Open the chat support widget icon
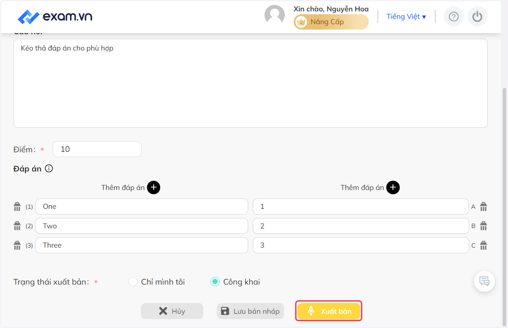Image resolution: width=508 pixels, height=328 pixels. coord(484,281)
